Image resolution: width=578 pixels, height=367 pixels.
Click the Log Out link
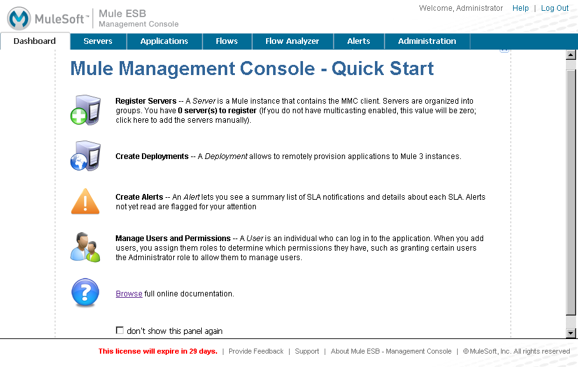[554, 8]
